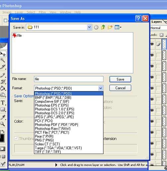The image size is (167, 171).
Task: Choose Targa format from list
Action: [x=69, y=148]
